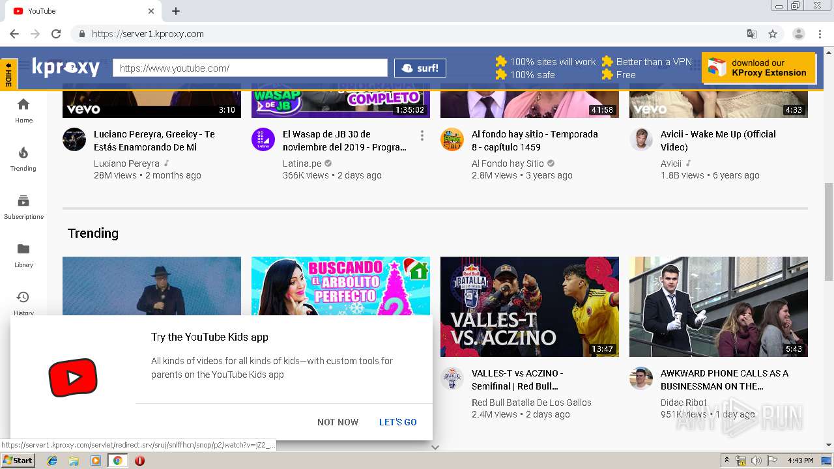Open title AWKWARD PHONE CALLS AS A BUSINESSMAN
This screenshot has width=834, height=469.
point(725,380)
